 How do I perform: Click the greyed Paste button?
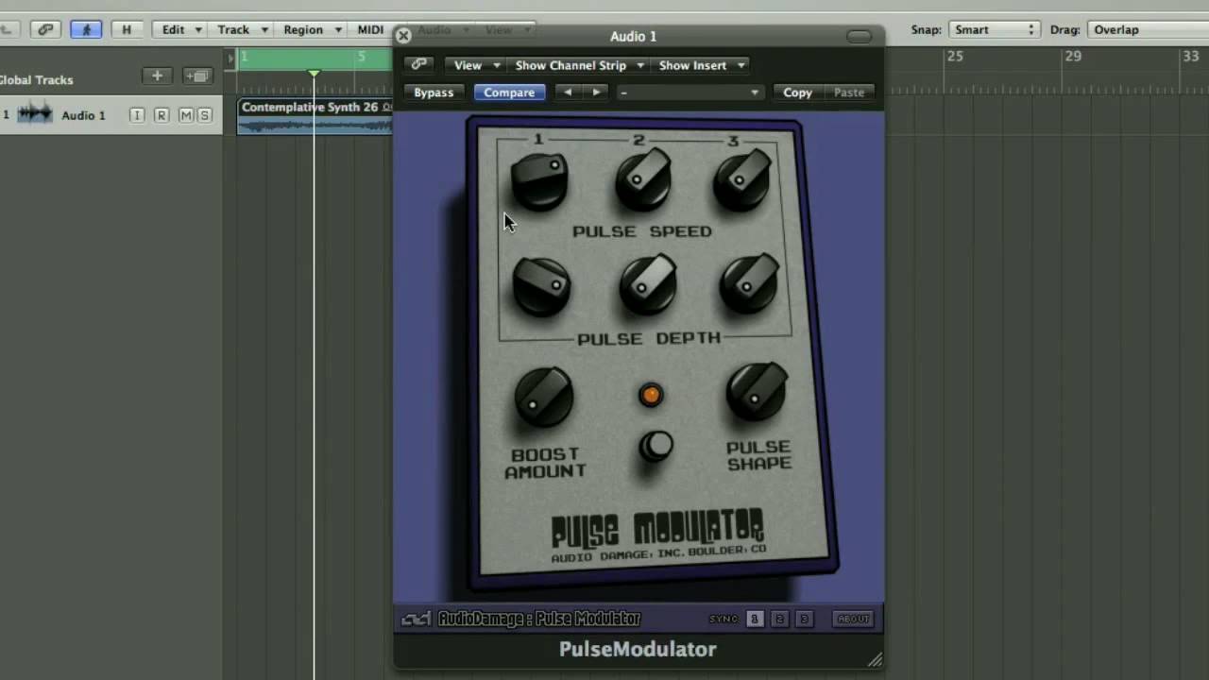(x=849, y=93)
